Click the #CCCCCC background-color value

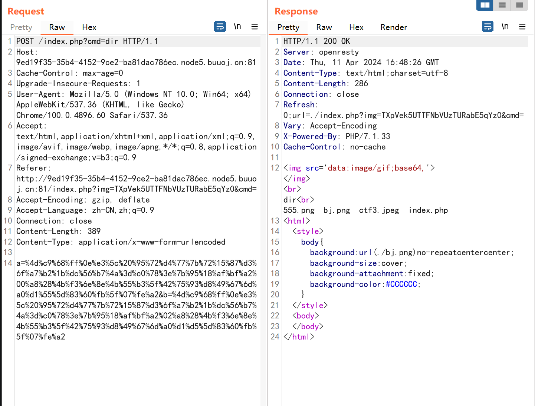point(401,284)
